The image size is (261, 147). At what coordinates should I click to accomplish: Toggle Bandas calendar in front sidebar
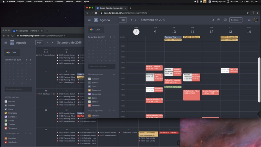tap(89, 83)
